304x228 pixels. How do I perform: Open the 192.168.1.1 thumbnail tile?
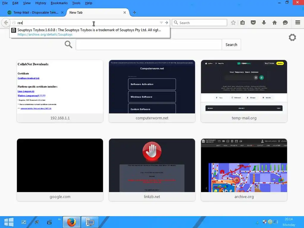(x=60, y=91)
